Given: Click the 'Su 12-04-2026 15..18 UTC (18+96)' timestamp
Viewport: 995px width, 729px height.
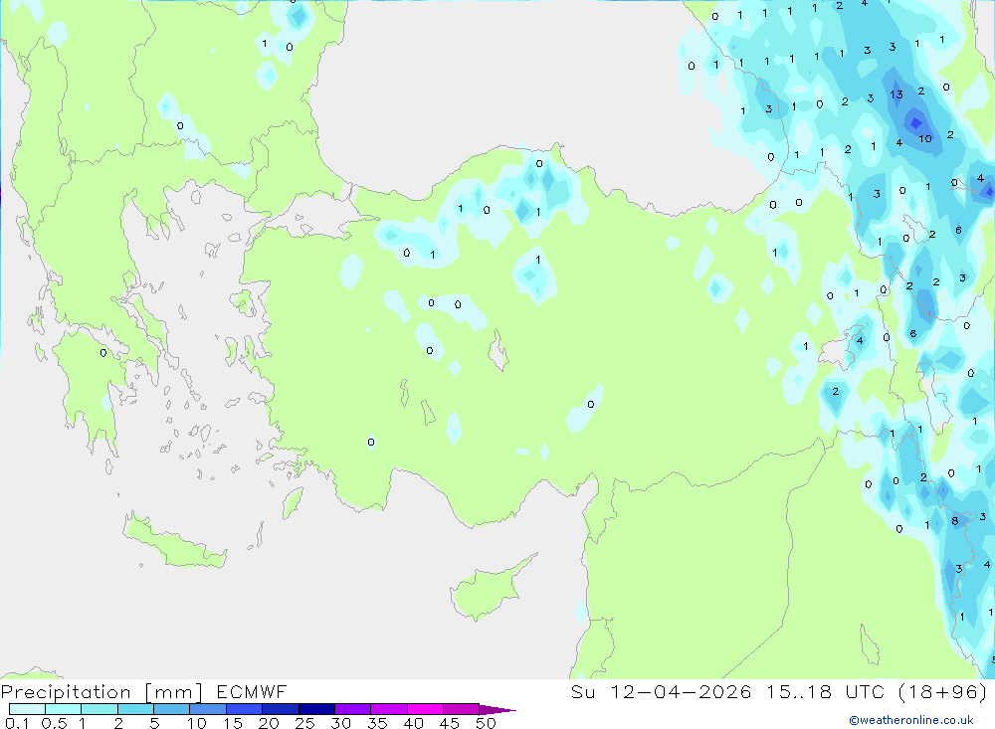Looking at the screenshot, I should click(x=779, y=692).
